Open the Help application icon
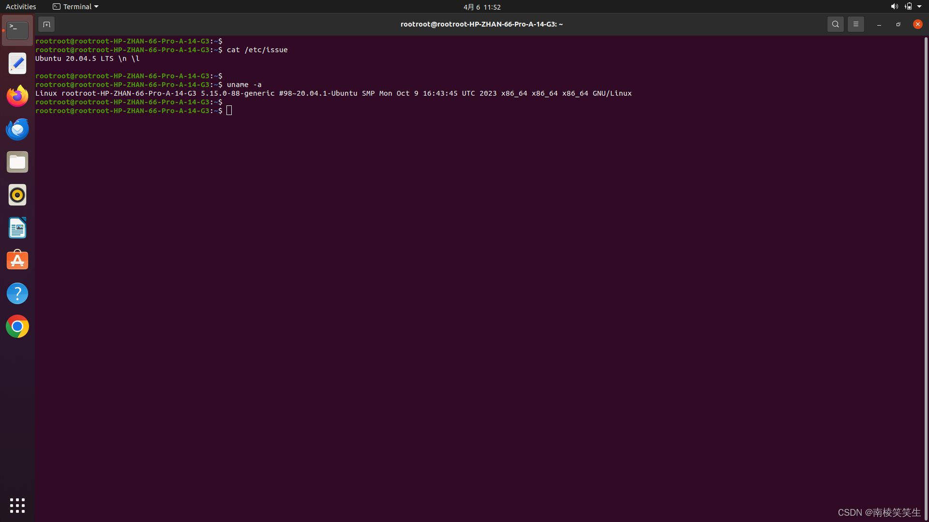Image resolution: width=929 pixels, height=522 pixels. coord(17,293)
